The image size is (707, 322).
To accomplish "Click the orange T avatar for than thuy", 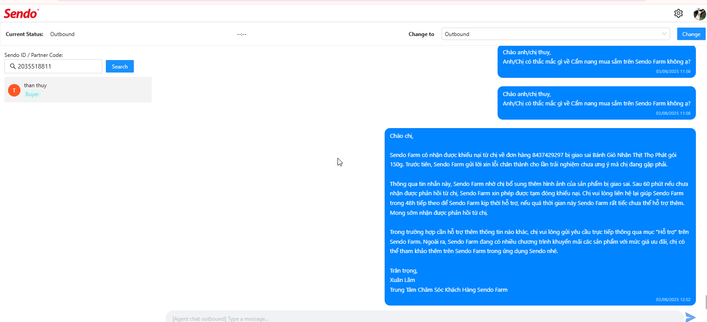I will [14, 90].
